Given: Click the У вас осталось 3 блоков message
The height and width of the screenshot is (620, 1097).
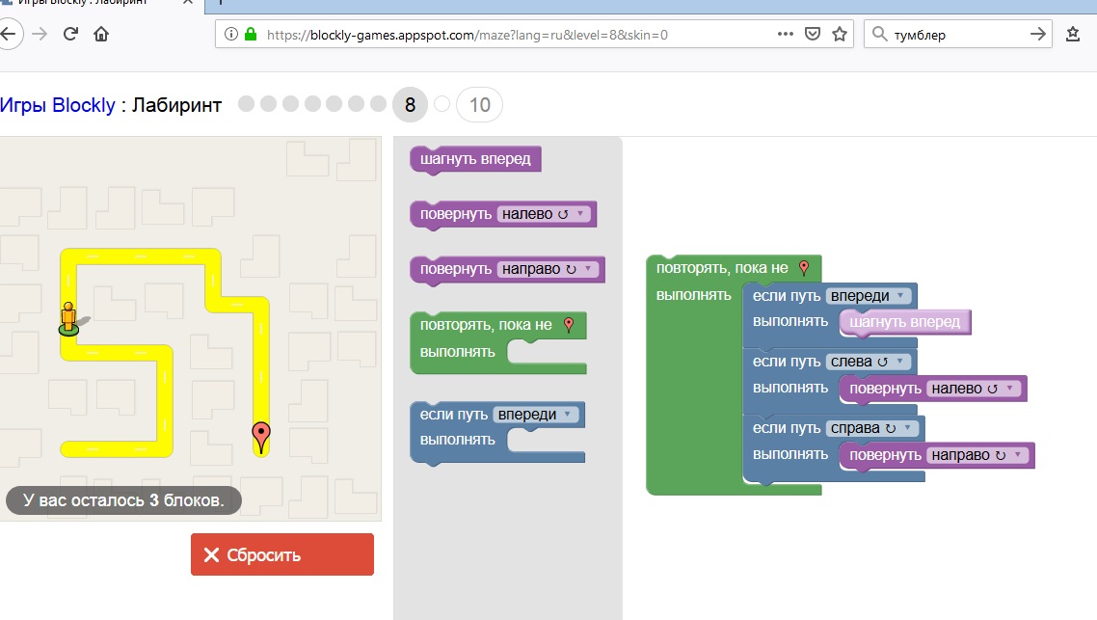Looking at the screenshot, I should point(123,500).
